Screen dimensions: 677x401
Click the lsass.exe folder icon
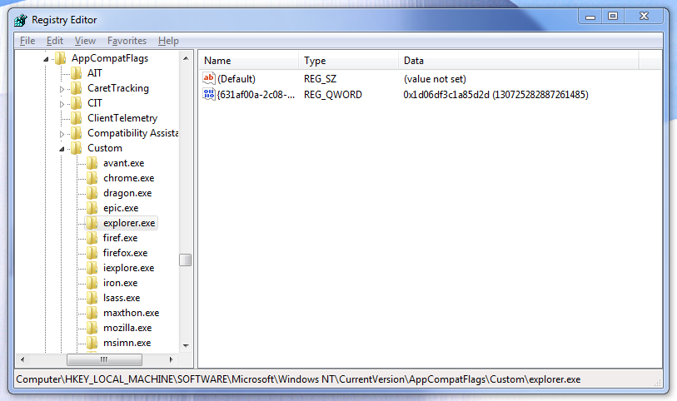[x=92, y=298]
